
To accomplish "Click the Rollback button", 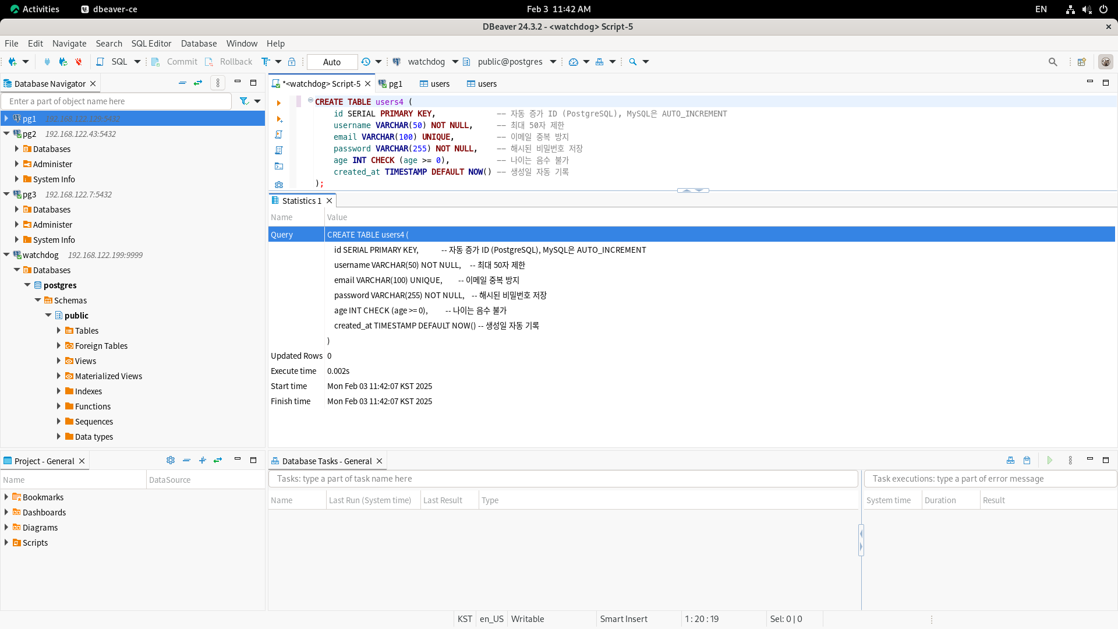I will pyautogui.click(x=229, y=62).
